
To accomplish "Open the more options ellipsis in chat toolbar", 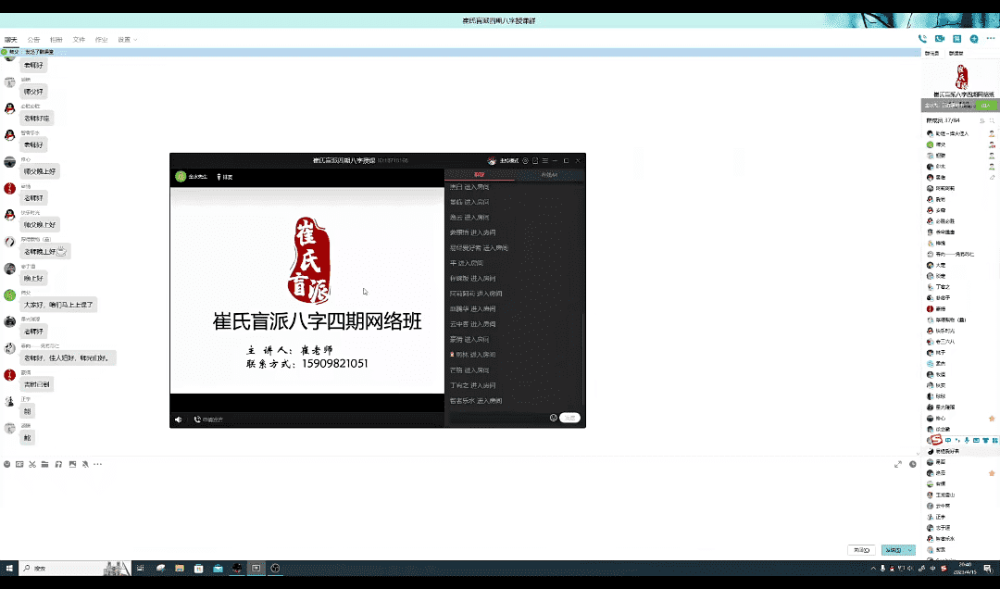I will (97, 463).
